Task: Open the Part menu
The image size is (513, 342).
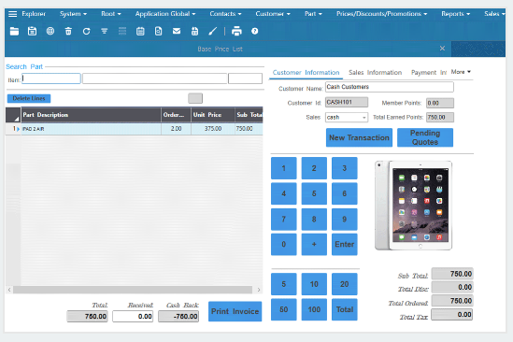Action: point(313,14)
